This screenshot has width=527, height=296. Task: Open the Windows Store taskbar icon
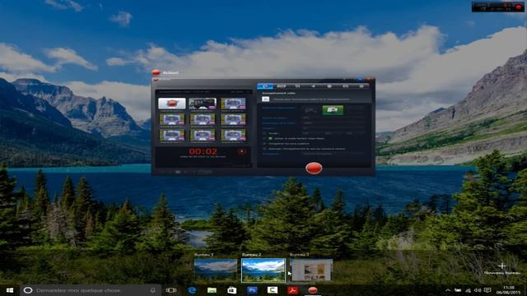[232, 290]
